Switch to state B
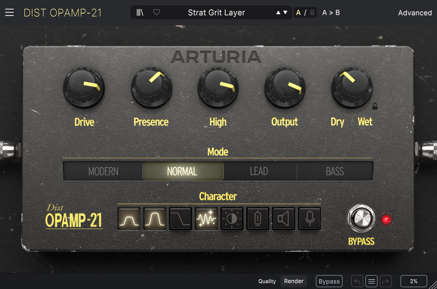 click(x=312, y=12)
